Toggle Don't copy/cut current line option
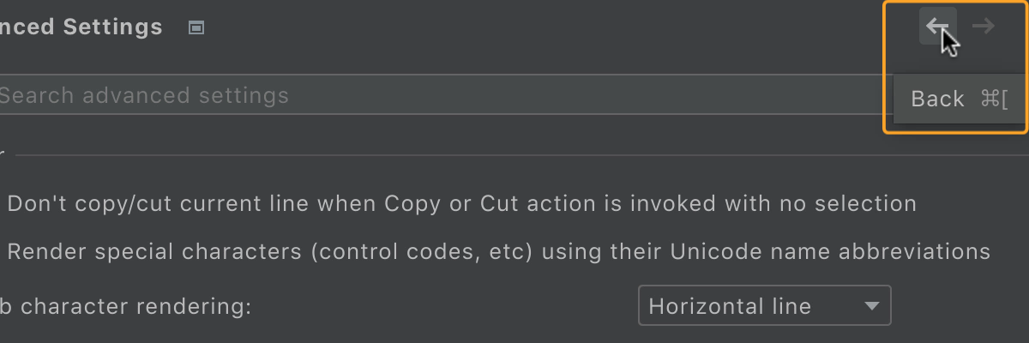Image resolution: width=1029 pixels, height=343 pixels. (461, 203)
